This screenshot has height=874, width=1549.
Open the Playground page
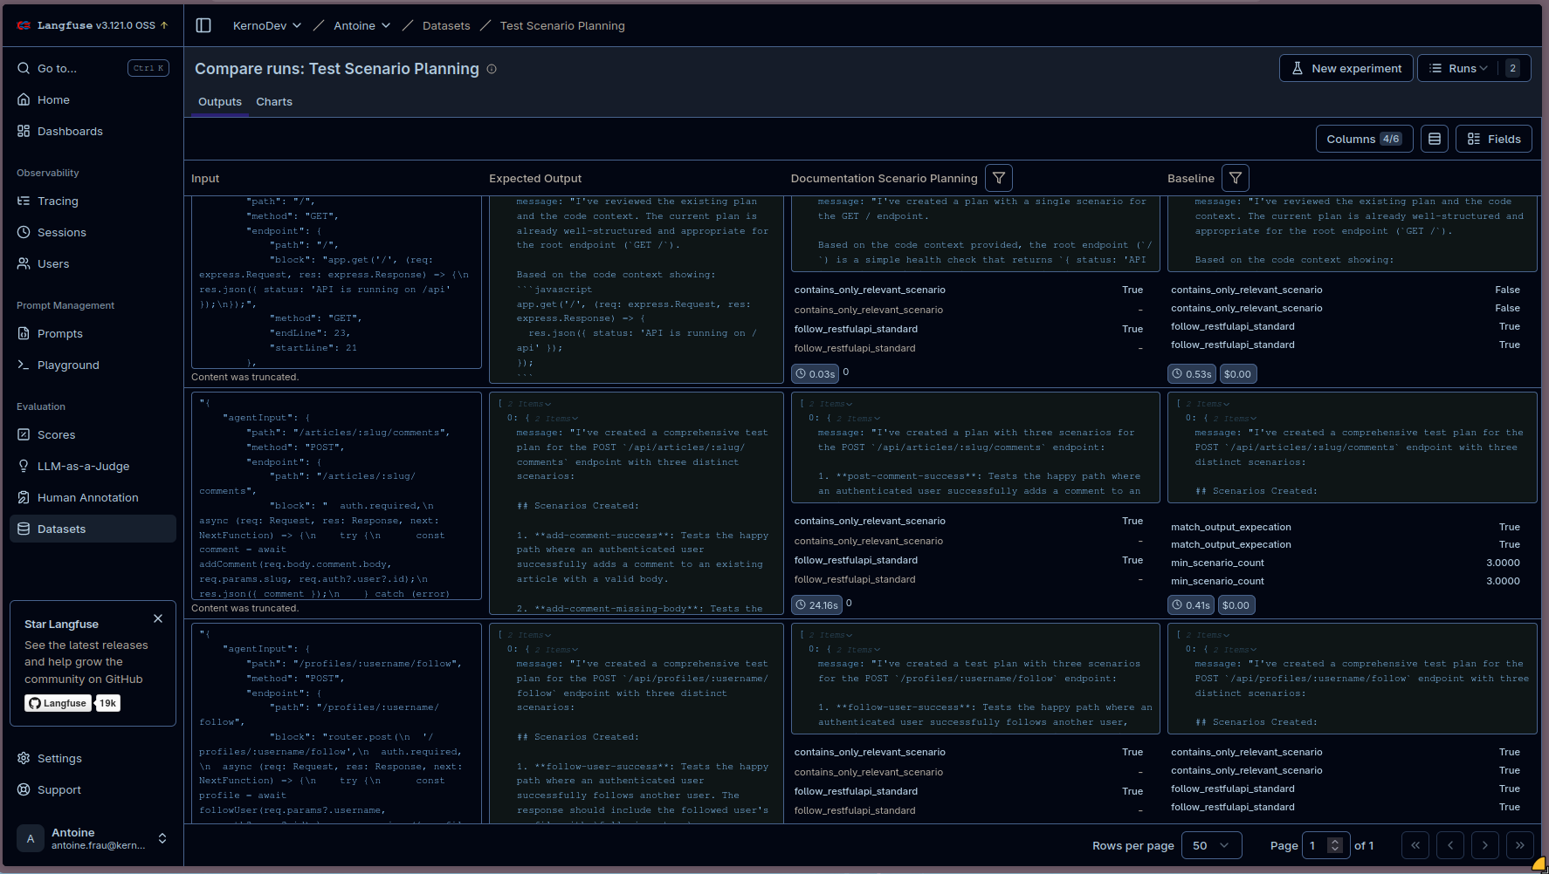pos(92,365)
